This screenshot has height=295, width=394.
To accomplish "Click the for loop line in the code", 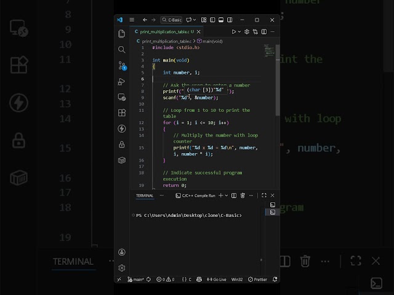I will click(x=196, y=123).
